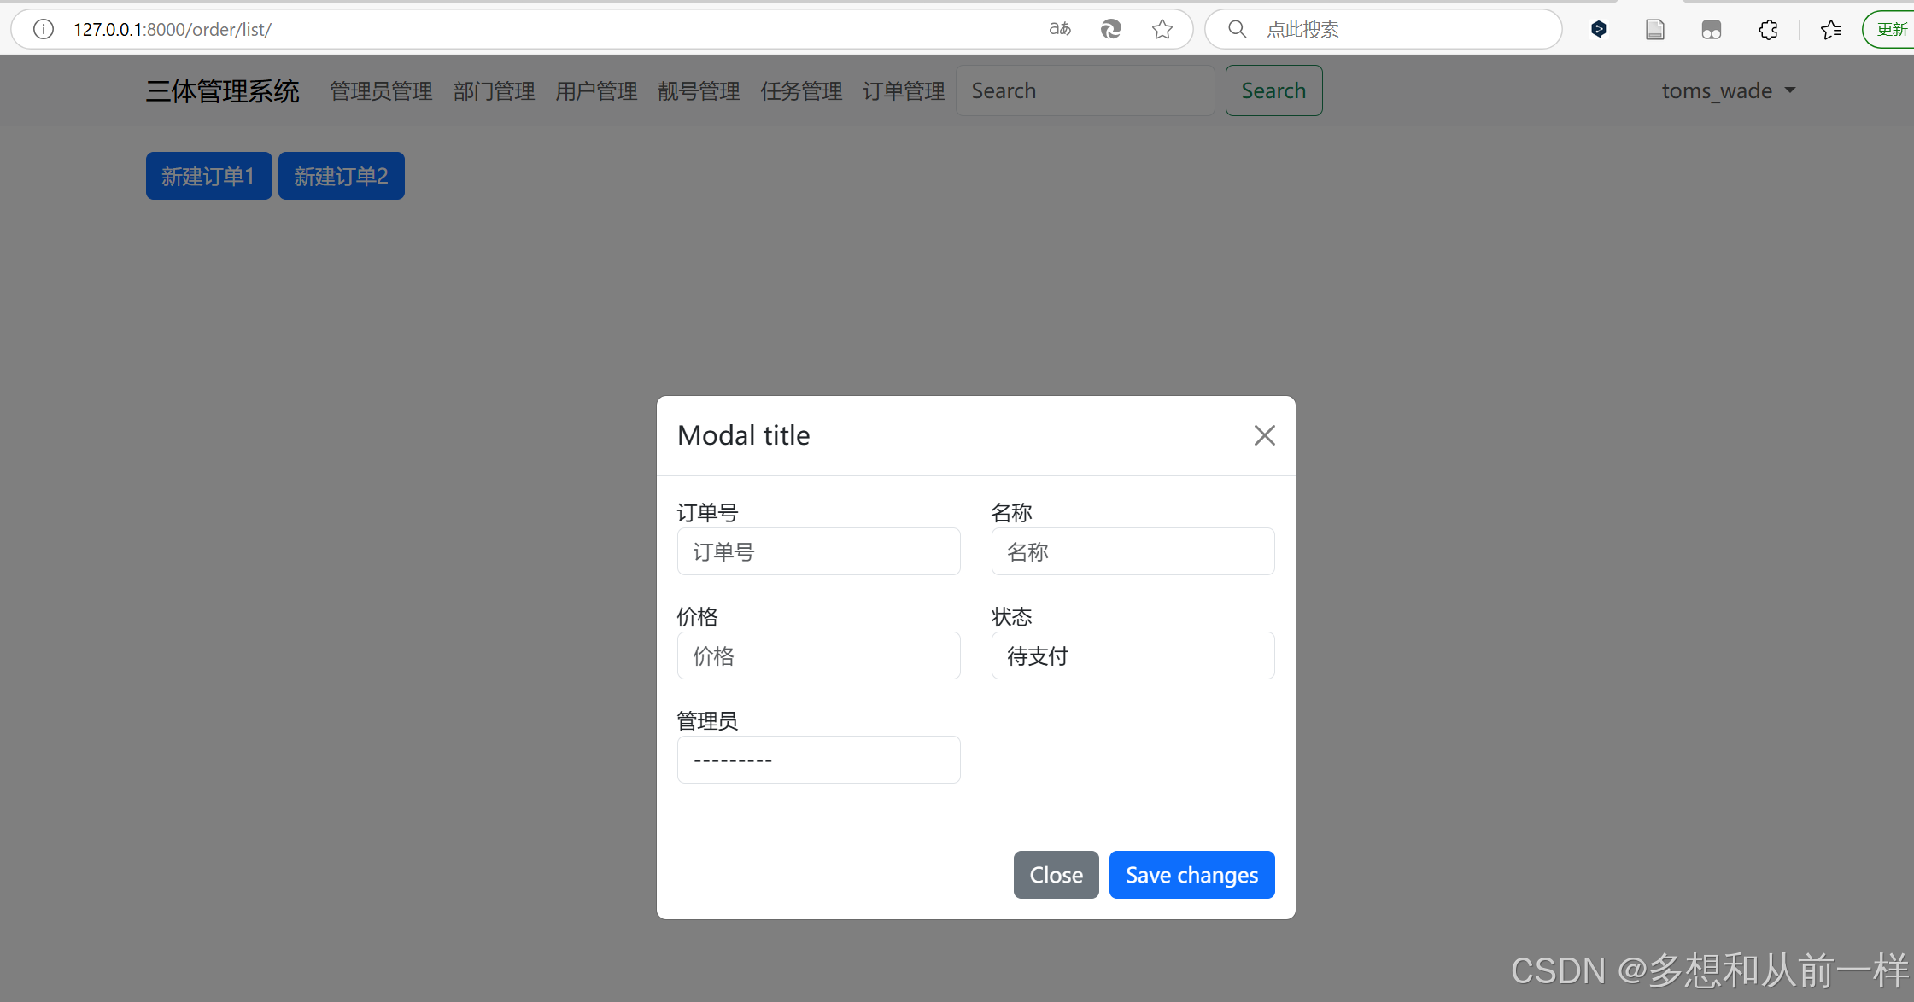Go to 用户管理 nav item
This screenshot has height=1002, width=1914.
coord(596,90)
